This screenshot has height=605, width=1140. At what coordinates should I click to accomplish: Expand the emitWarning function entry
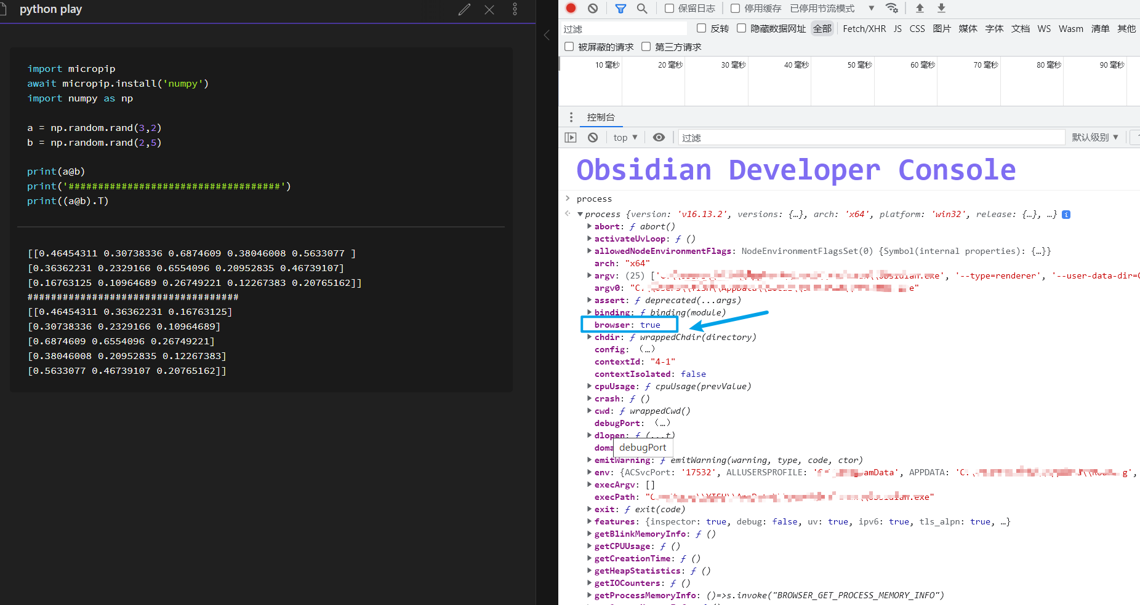[x=589, y=460]
